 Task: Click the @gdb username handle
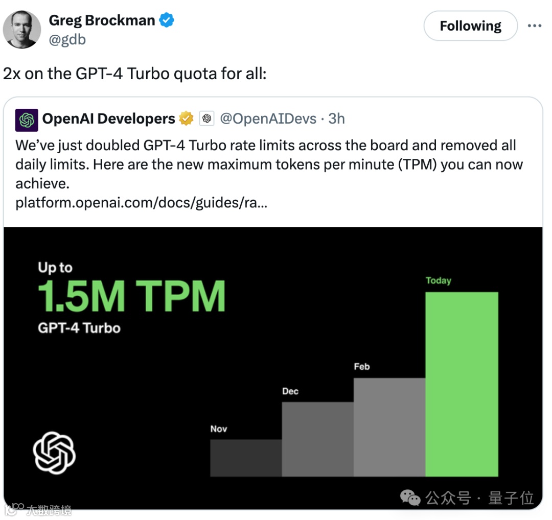pos(67,39)
